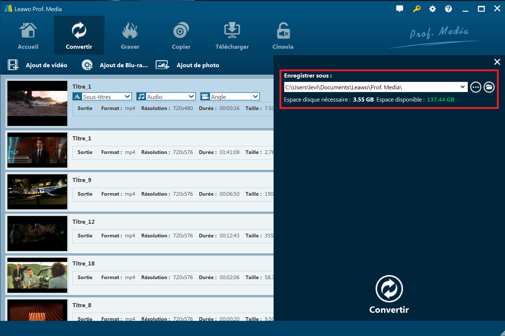
Task: Click the 01:41:08 duration value
Action: point(230,152)
